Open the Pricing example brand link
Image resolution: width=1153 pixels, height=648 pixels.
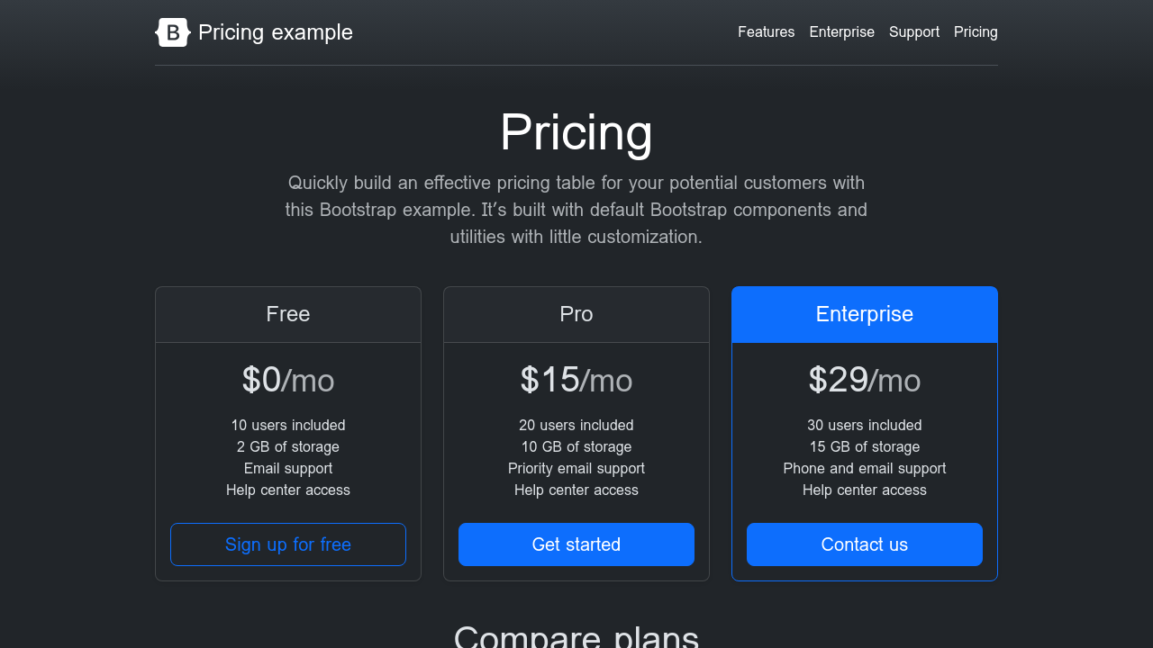pyautogui.click(x=275, y=32)
